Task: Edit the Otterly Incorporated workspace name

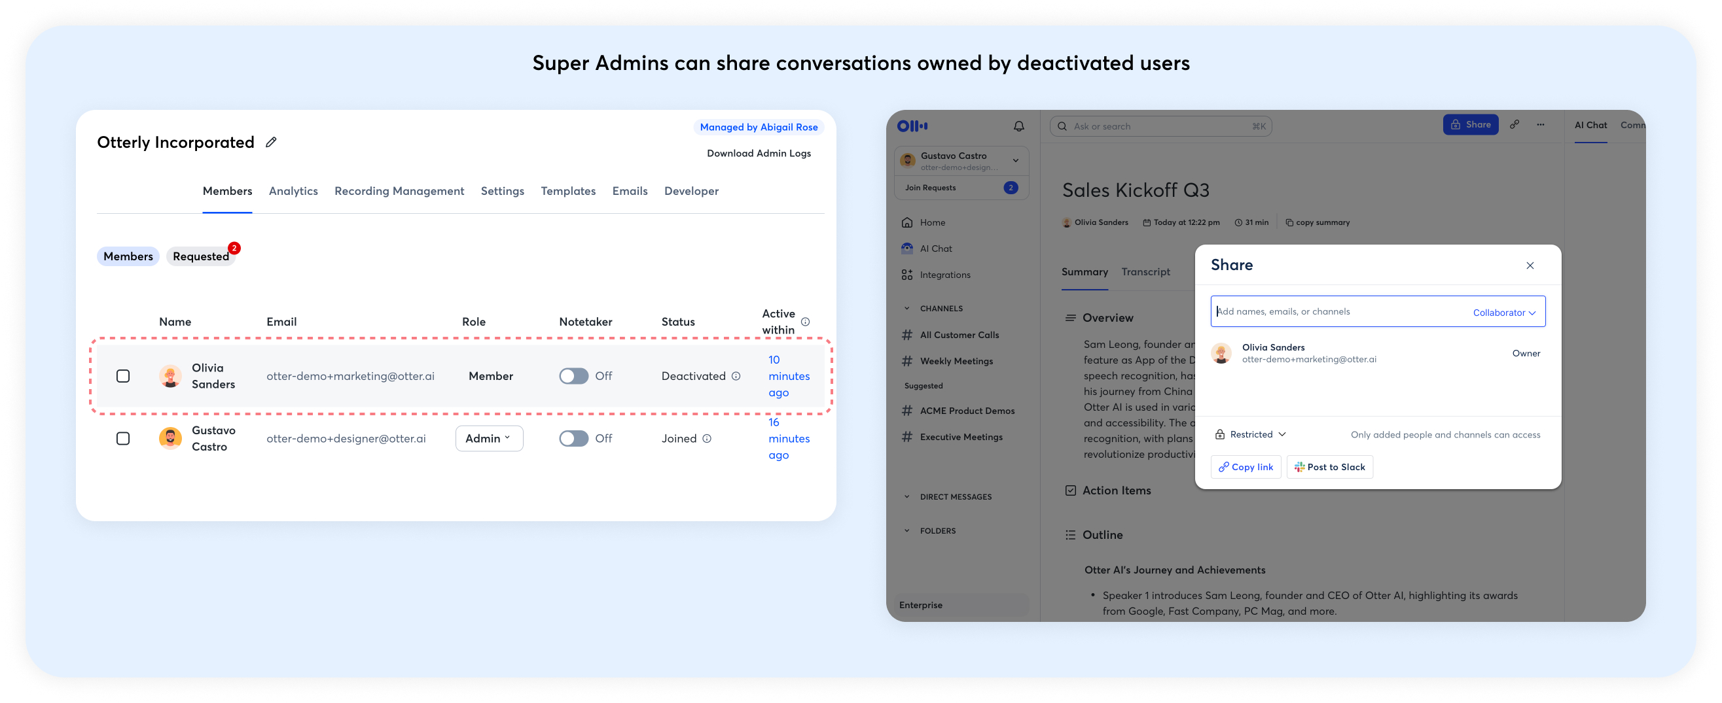Action: (271, 142)
